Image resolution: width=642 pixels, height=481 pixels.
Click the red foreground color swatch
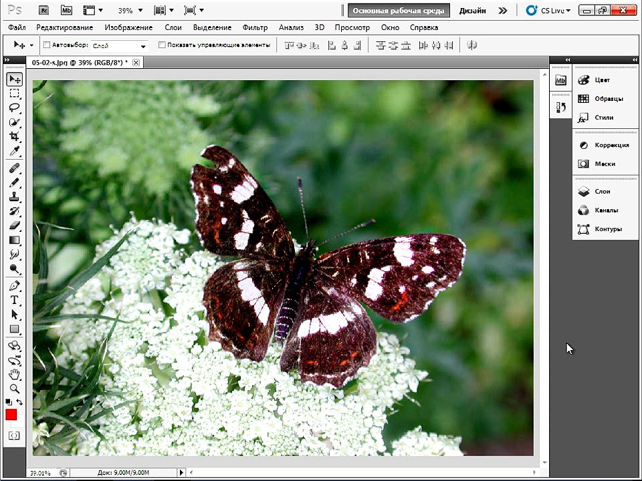tap(11, 415)
